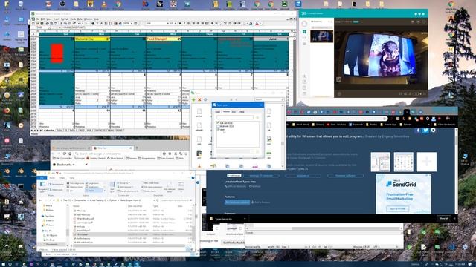Click Italic in Excel toolbar
The height and width of the screenshot is (267, 476).
point(184,23)
